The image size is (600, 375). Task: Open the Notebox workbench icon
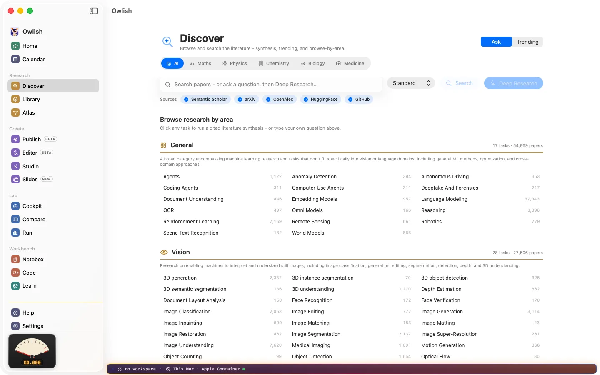pyautogui.click(x=15, y=259)
